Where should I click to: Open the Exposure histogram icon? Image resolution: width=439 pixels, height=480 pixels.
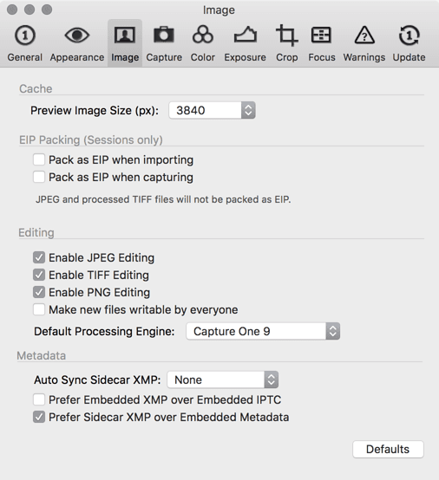click(246, 35)
